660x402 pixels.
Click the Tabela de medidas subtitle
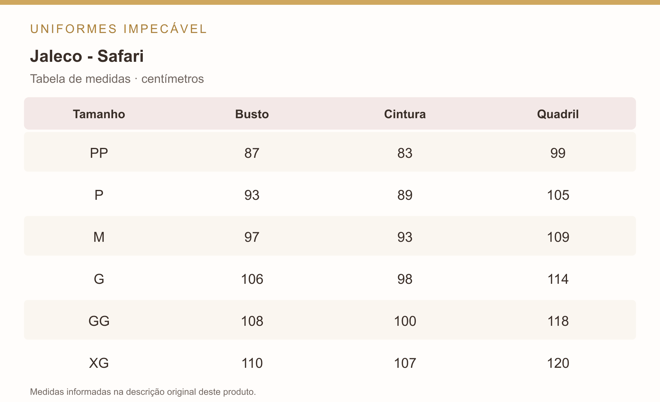click(x=117, y=79)
